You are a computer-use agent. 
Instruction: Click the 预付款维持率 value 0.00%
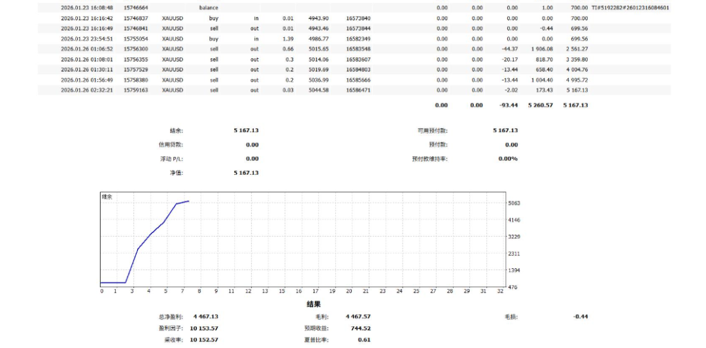(507, 158)
